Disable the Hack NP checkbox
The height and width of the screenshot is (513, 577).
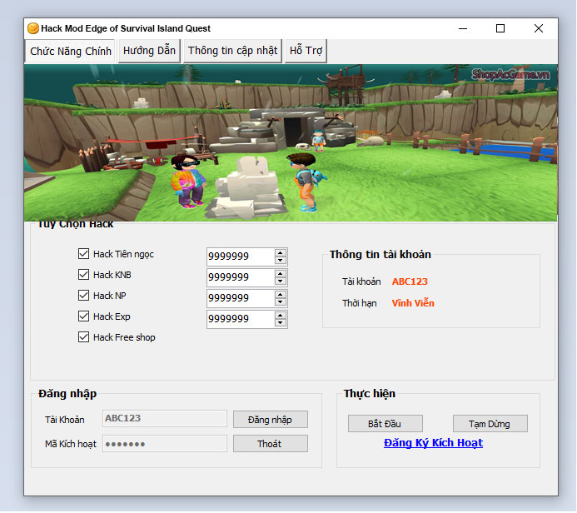[83, 296]
